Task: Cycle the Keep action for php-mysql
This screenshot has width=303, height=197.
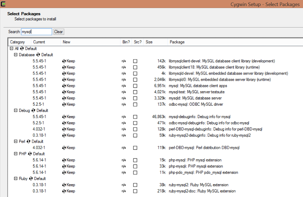Action: pyautogui.click(x=69, y=160)
